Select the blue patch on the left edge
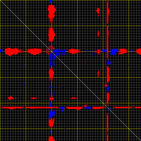Screen dimensions: 141x141 (1, 51)
